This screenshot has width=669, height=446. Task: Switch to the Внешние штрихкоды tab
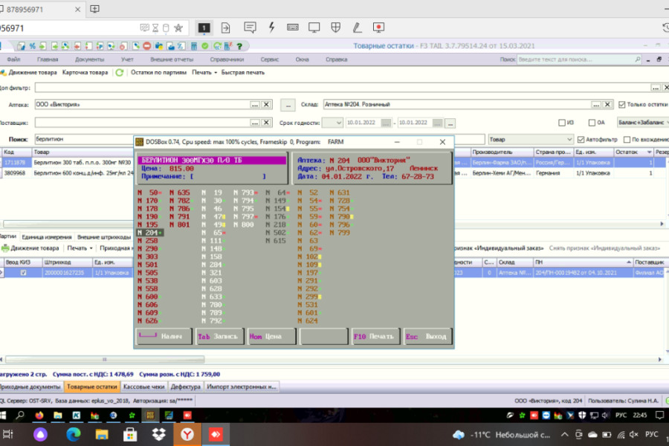103,237
